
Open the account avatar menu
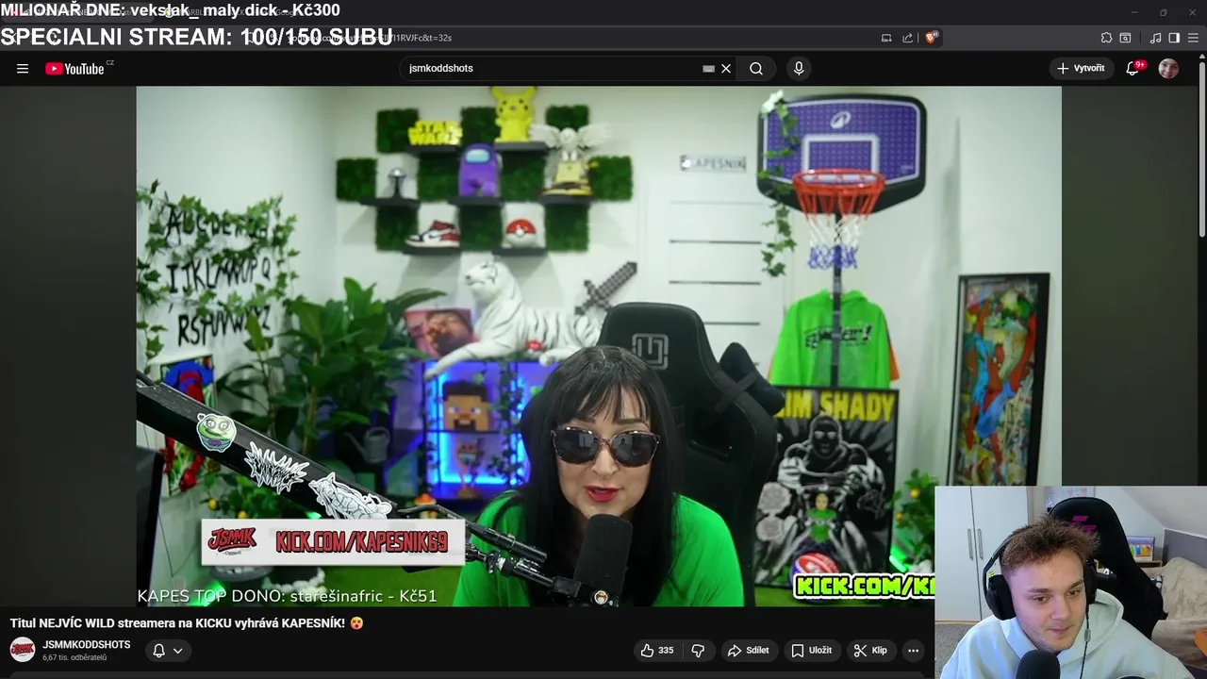coord(1168,68)
